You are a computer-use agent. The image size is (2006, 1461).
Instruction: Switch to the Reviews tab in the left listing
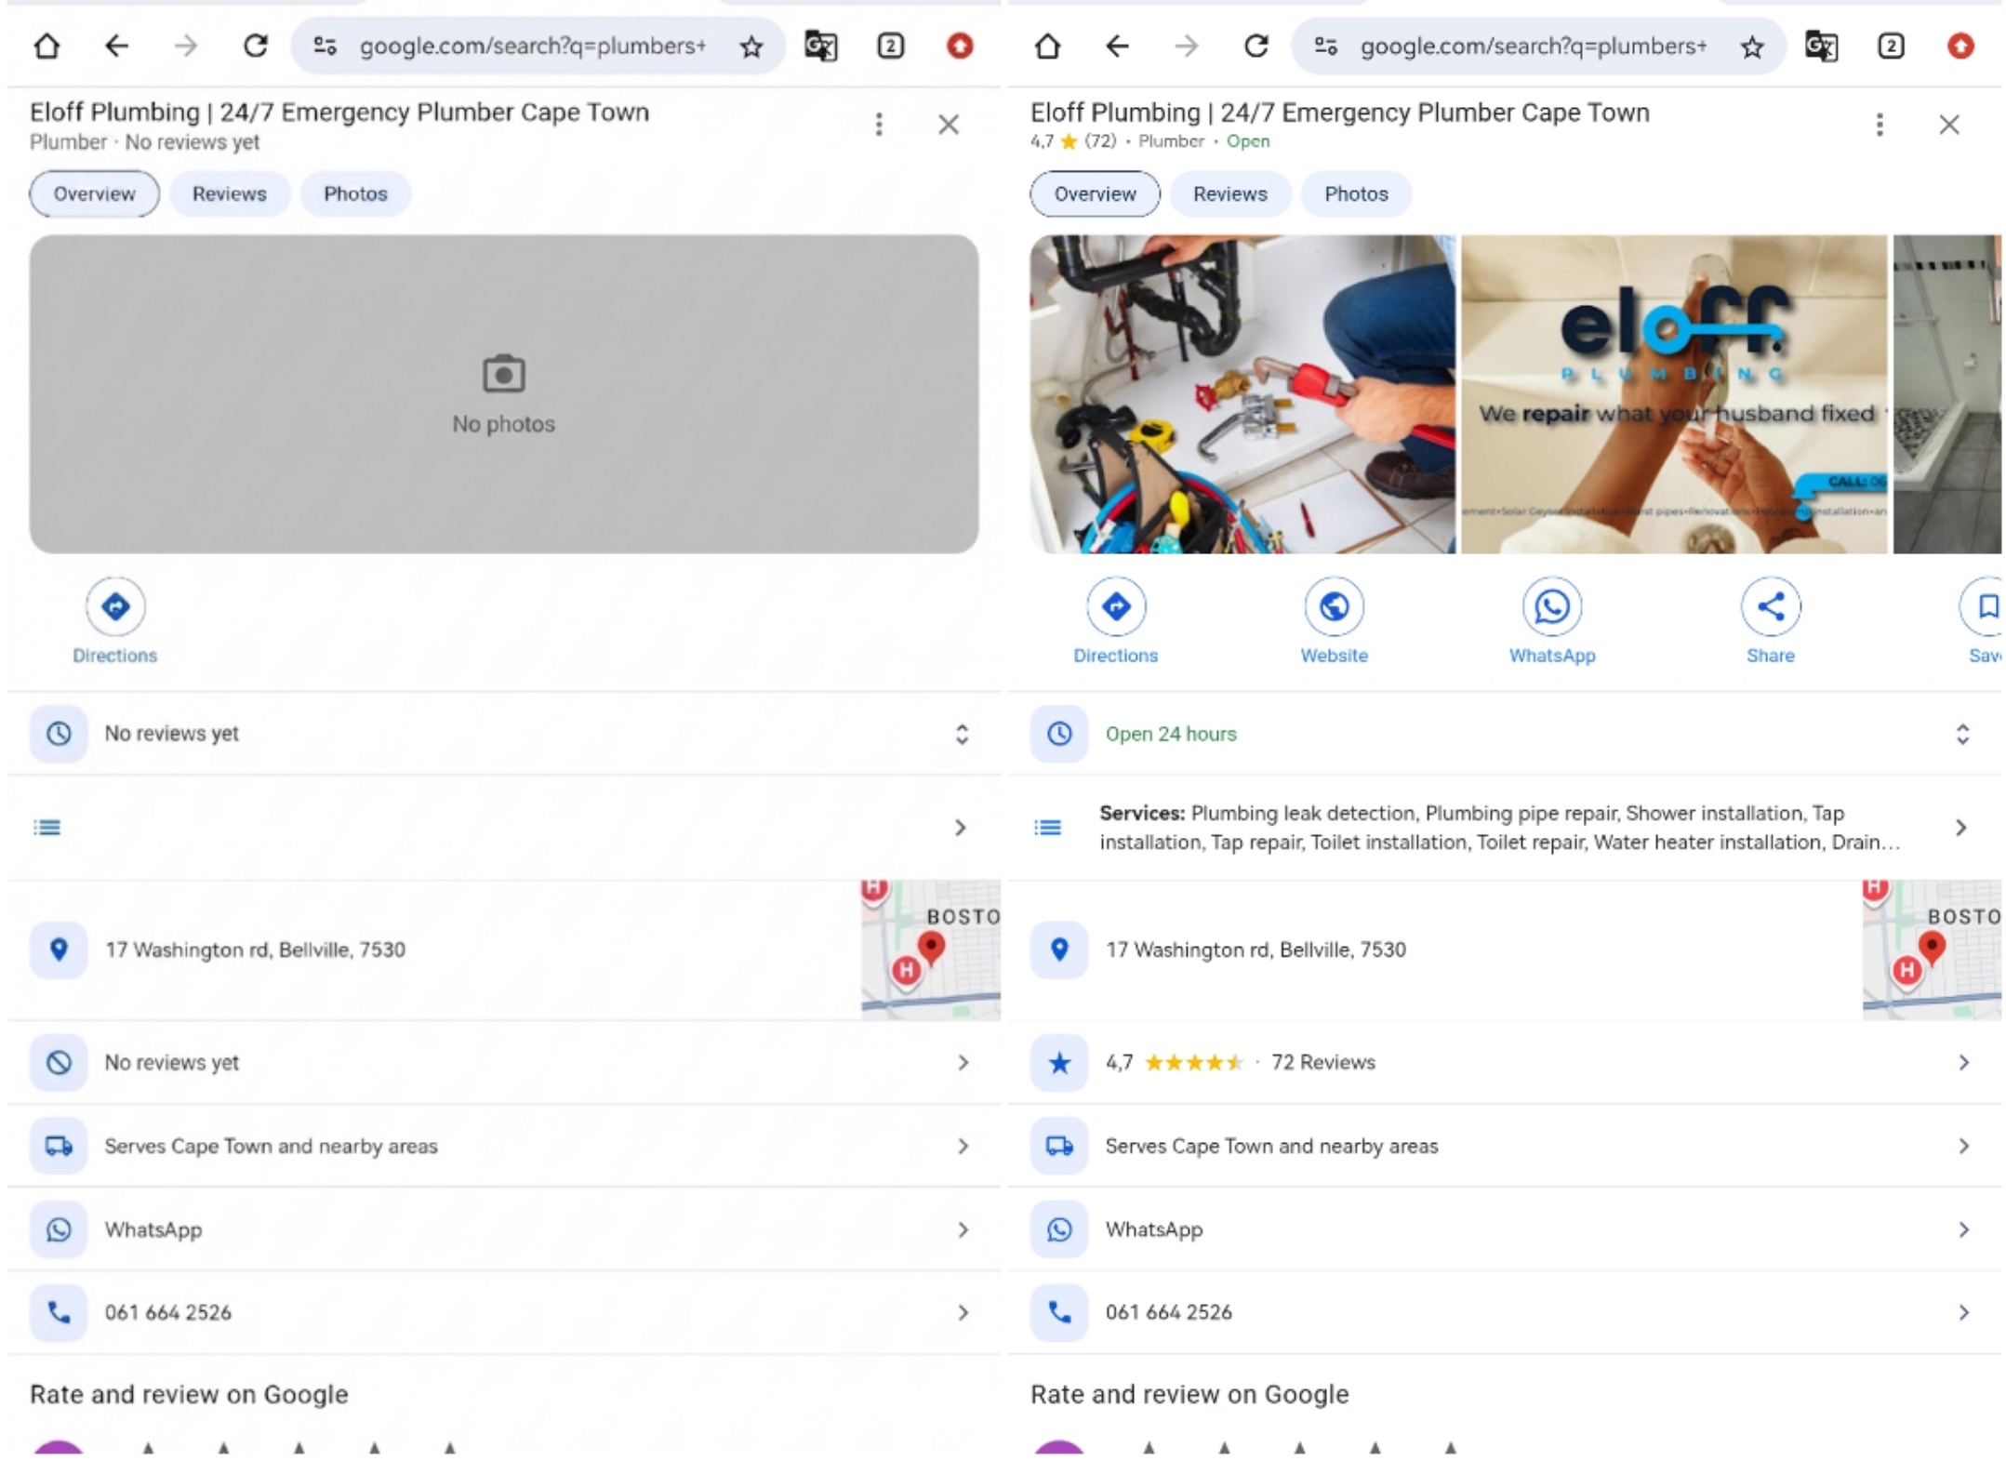[x=230, y=194]
